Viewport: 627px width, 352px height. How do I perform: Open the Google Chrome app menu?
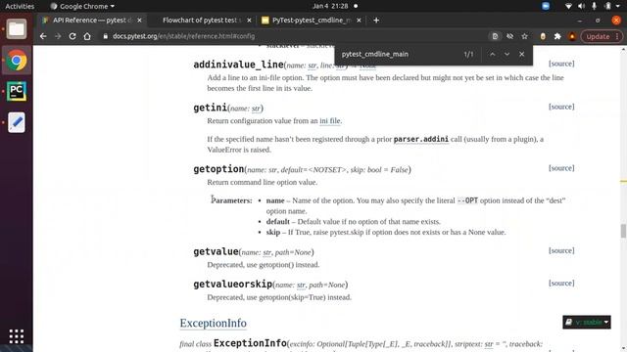(x=82, y=6)
